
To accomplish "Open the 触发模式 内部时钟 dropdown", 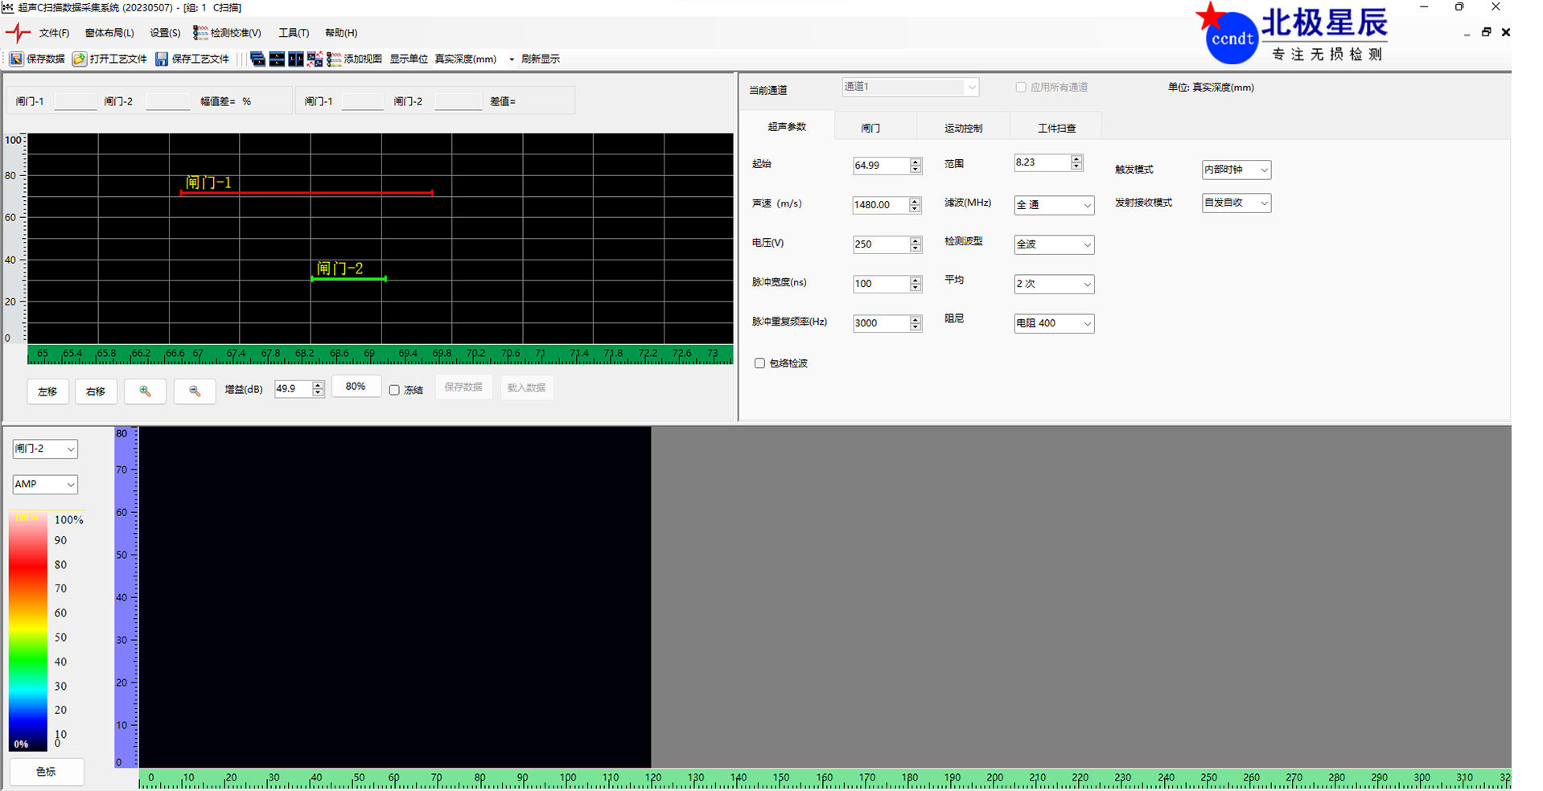I will [x=1236, y=170].
